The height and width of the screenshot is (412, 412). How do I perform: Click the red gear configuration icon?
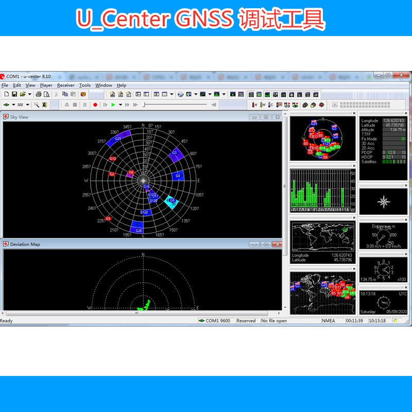(321, 105)
